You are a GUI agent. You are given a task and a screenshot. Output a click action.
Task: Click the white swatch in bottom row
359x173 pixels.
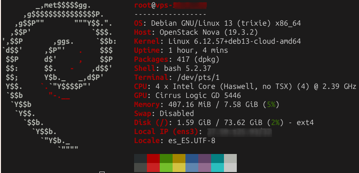[230, 167]
